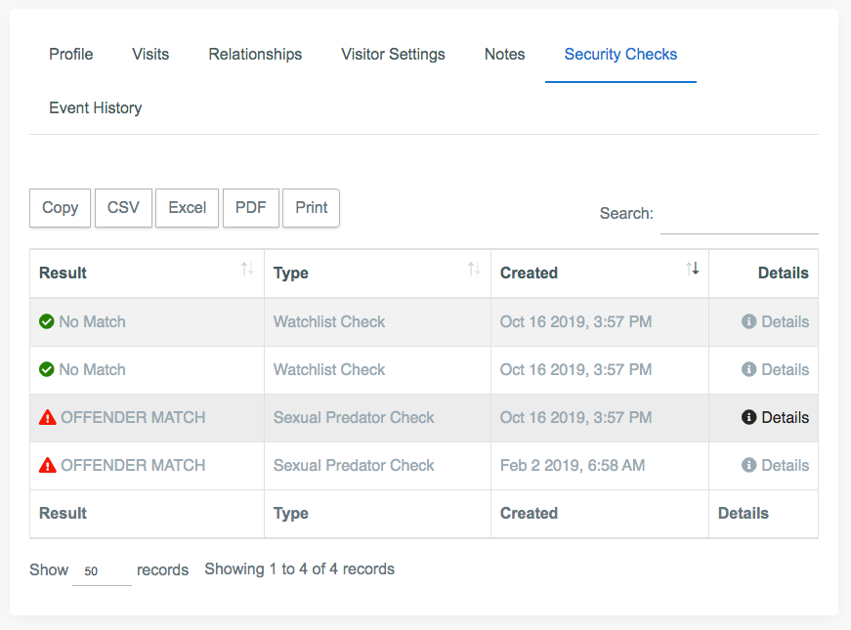Screen dimensions: 851x630
Task: Open Details for the Oct 16 Sexual Predator Check
Action: pyautogui.click(x=775, y=417)
